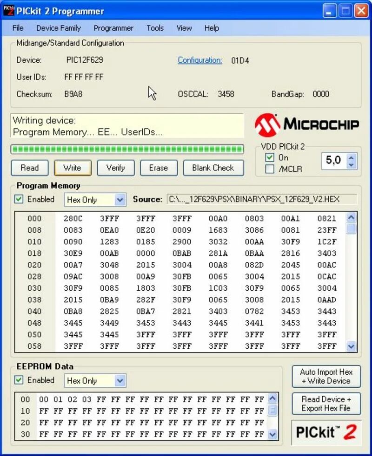Screen dimensions: 372x456
Task: Click the green write progress bar
Action: pos(127,149)
